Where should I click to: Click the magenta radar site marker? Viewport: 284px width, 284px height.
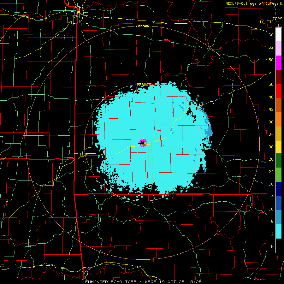[x=143, y=143]
